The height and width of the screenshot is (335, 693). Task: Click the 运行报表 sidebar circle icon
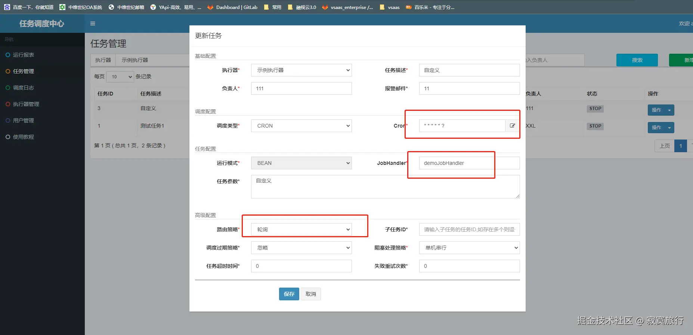[x=8, y=55]
